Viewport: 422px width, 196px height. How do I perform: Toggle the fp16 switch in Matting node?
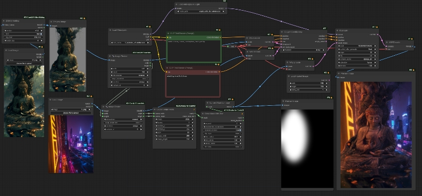pos(23,34)
